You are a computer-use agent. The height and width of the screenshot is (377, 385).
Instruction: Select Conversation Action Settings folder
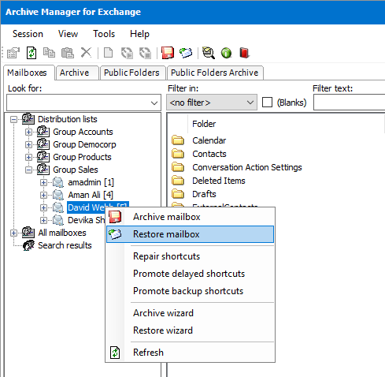coord(247,167)
